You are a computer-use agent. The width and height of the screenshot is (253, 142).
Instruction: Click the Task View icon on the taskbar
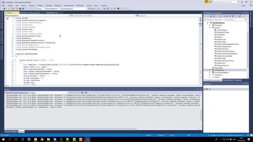(x=16, y=139)
